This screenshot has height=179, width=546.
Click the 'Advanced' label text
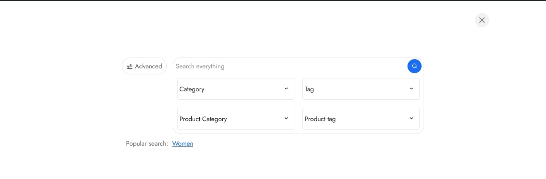click(x=149, y=66)
